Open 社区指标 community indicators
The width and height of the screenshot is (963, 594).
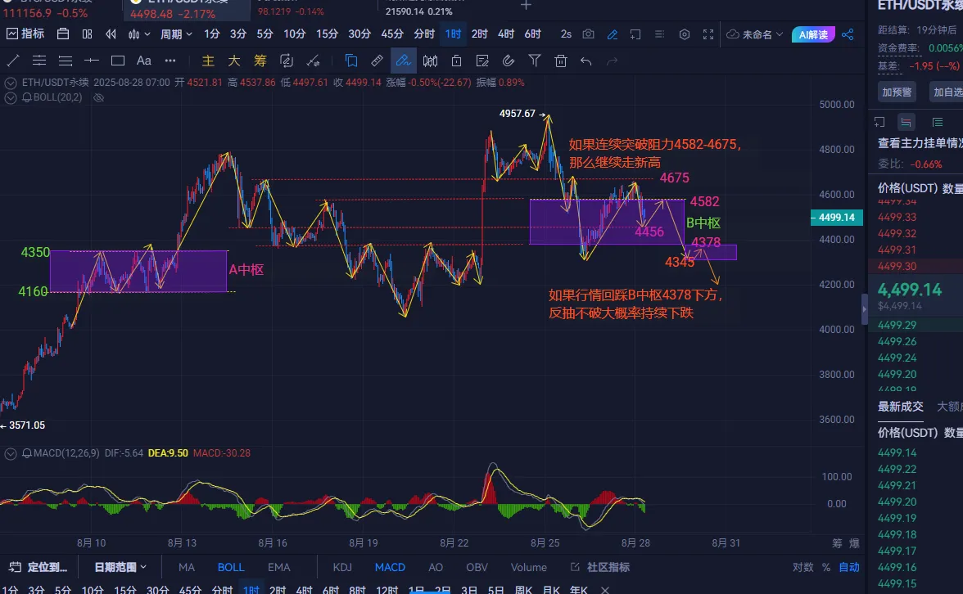tap(600, 567)
